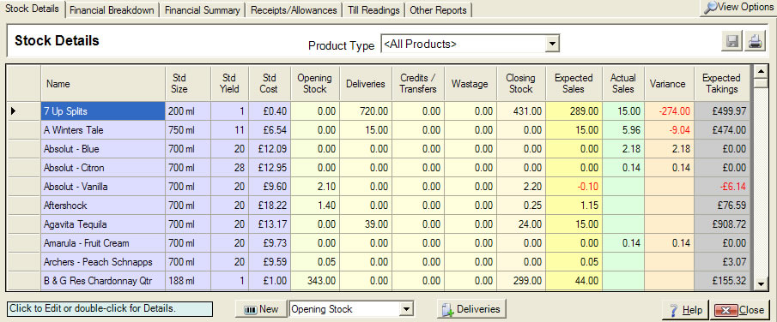Screen dimensions: 777x322
Task: Click the table scroll up arrow
Action: 761,72
